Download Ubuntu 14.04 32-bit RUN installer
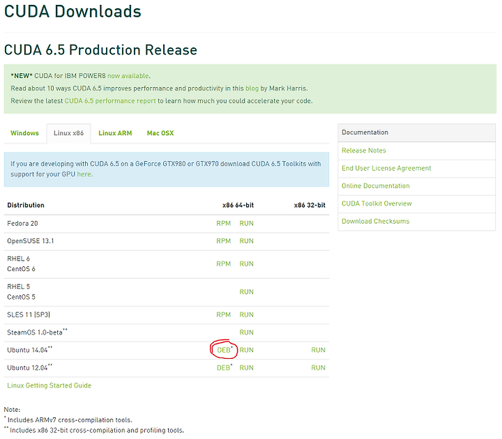Screen dimensions: 502x439 pyautogui.click(x=318, y=350)
